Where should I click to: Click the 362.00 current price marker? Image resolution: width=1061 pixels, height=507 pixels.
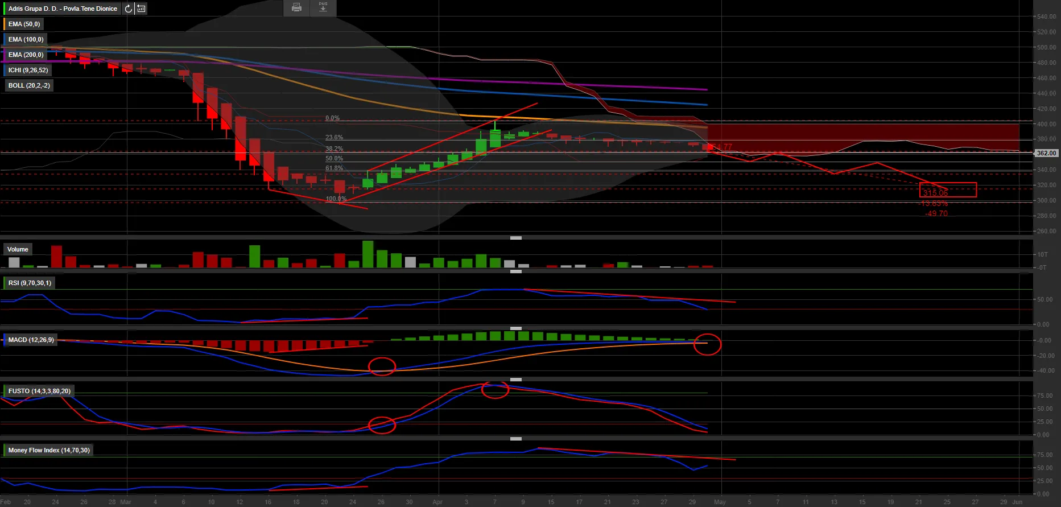(1046, 153)
